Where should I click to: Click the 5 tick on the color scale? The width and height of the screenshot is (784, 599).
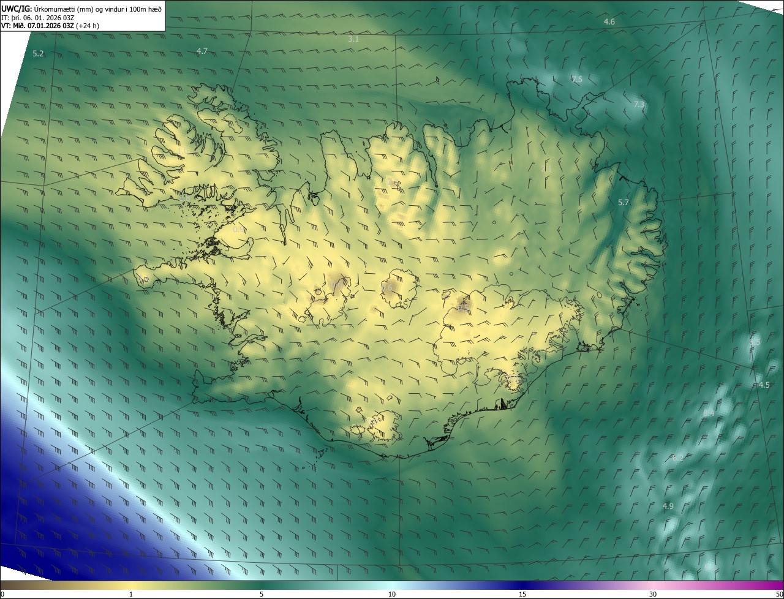(262, 594)
